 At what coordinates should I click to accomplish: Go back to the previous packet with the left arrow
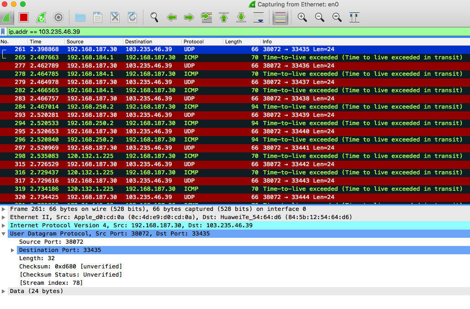click(x=172, y=17)
